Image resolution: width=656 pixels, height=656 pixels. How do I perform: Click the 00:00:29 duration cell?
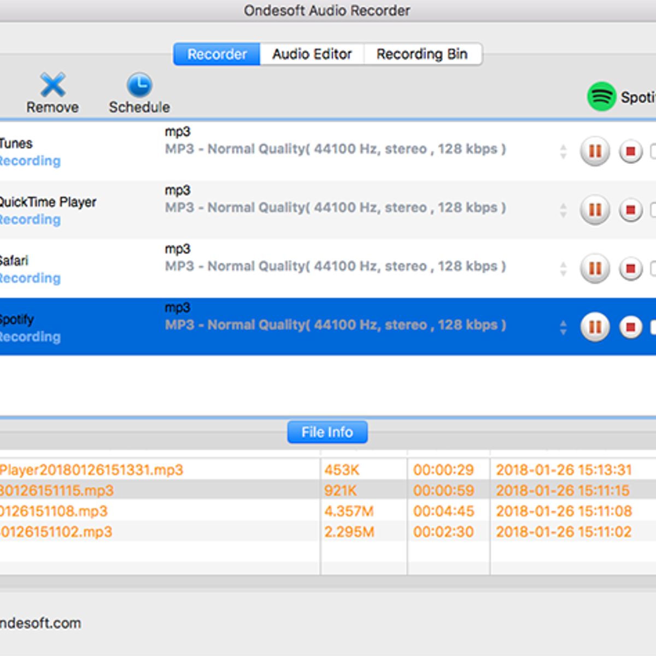[443, 470]
